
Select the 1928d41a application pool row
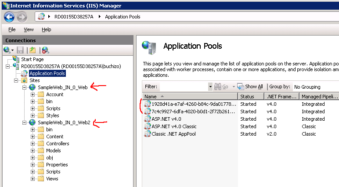(x=193, y=104)
